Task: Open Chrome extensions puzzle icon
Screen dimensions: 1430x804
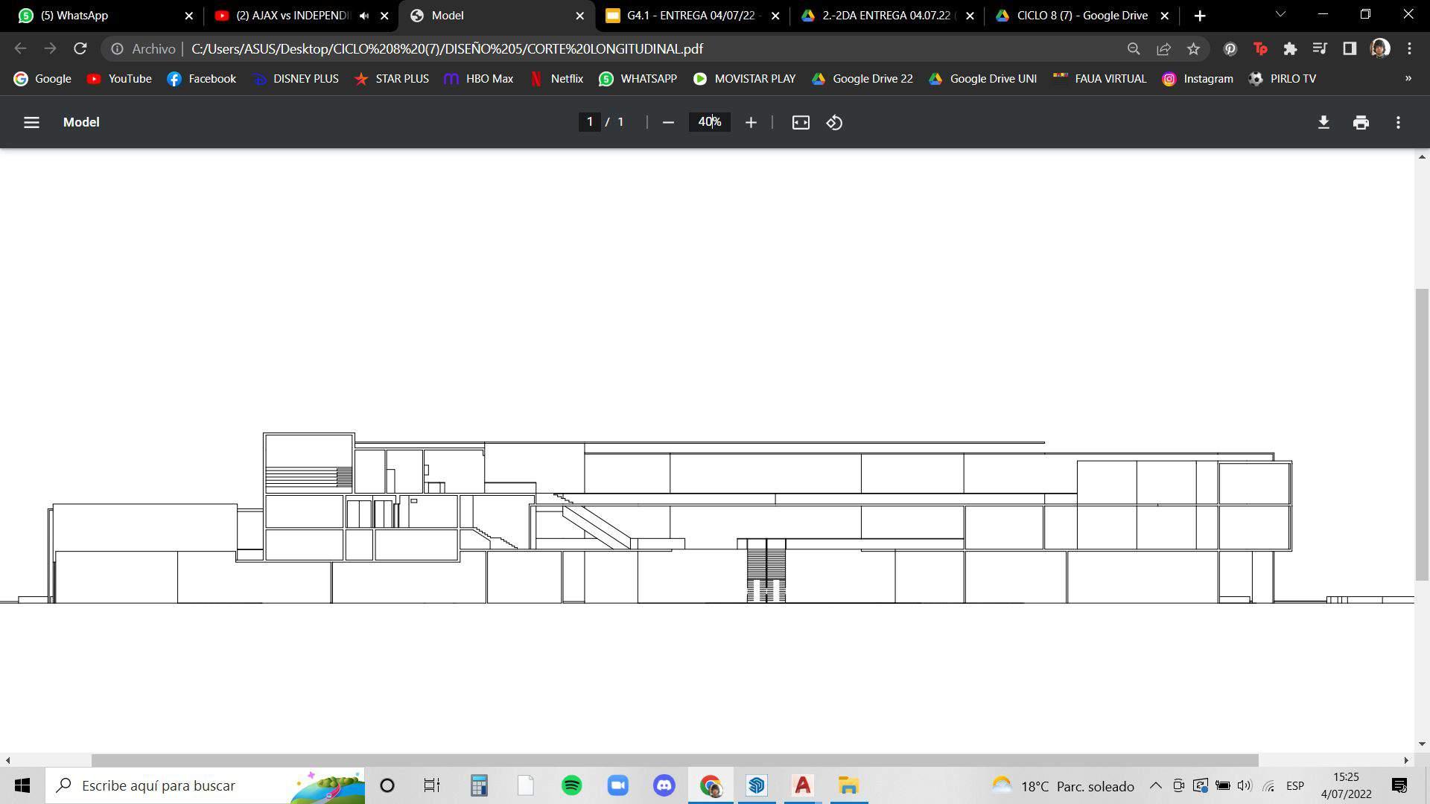Action: click(1290, 48)
